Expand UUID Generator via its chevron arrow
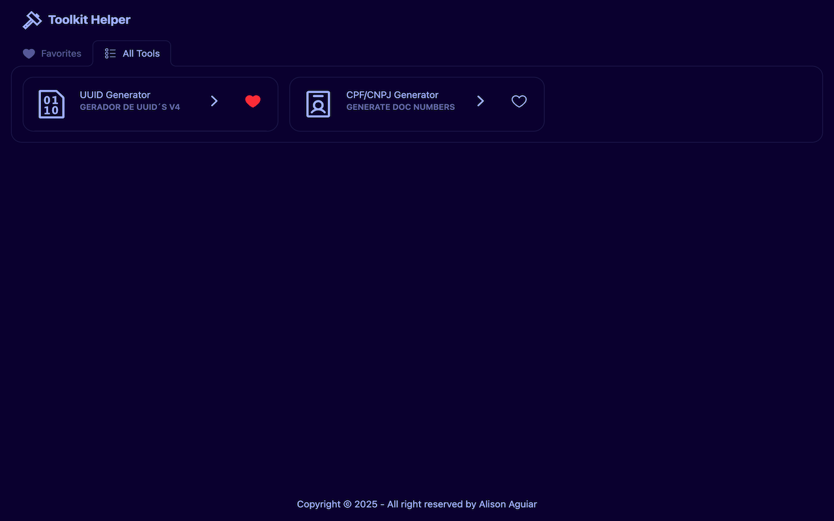 point(214,101)
